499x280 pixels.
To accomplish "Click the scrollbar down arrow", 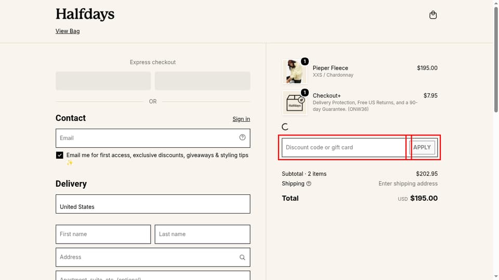I will click(496, 277).
